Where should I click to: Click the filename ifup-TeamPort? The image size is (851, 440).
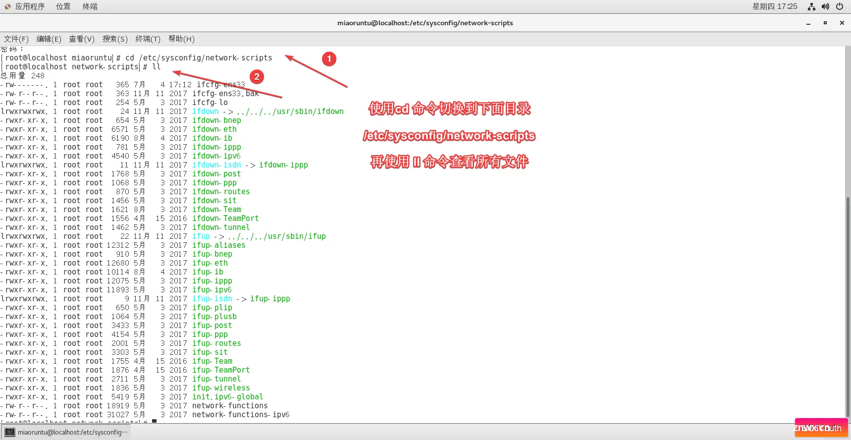coord(221,370)
